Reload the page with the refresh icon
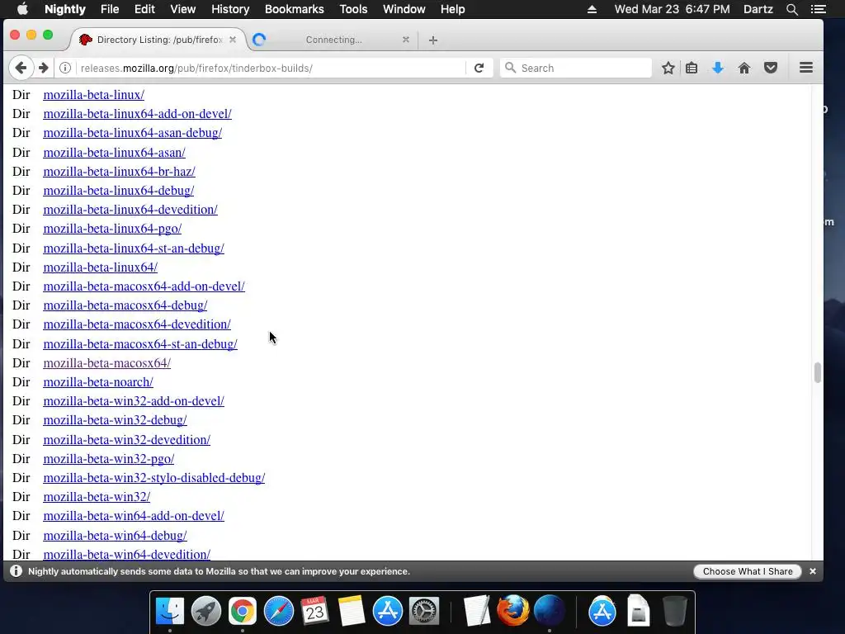 479,68
